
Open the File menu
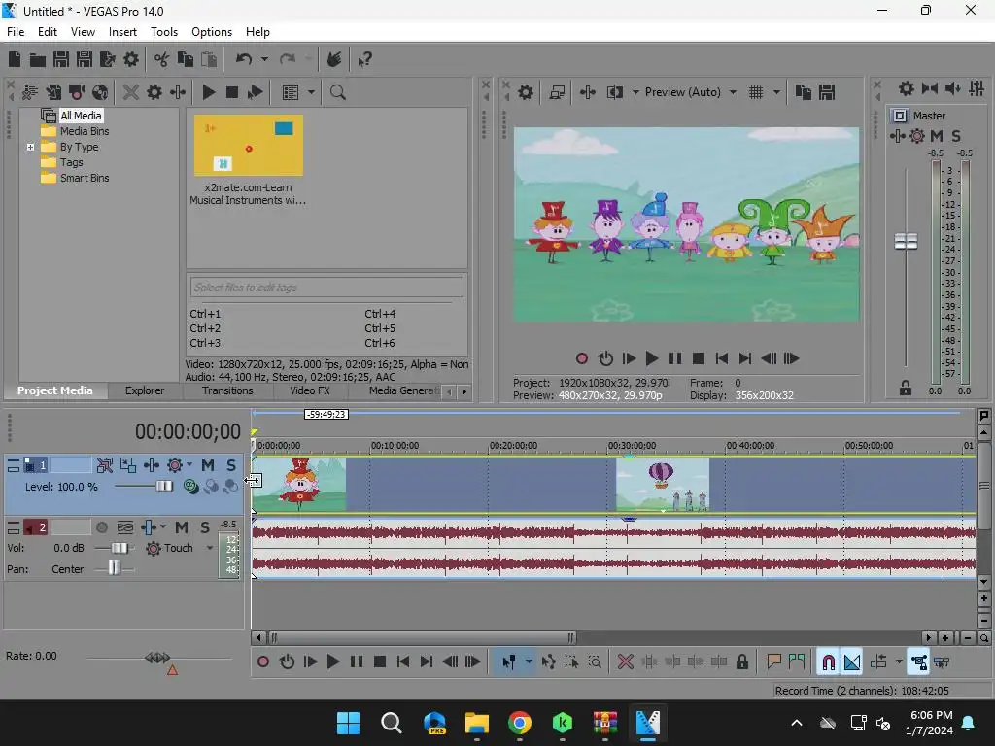pos(16,32)
